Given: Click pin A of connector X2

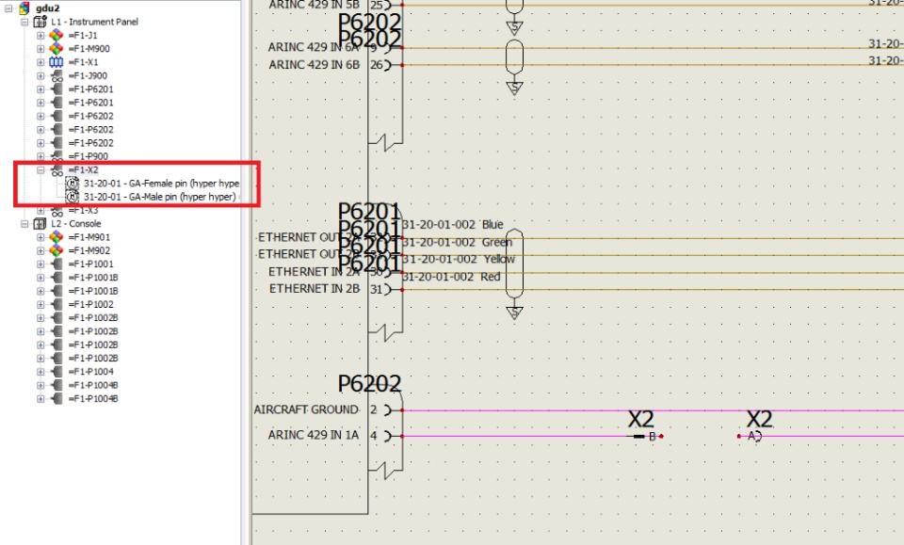Looking at the screenshot, I should pos(751,436).
